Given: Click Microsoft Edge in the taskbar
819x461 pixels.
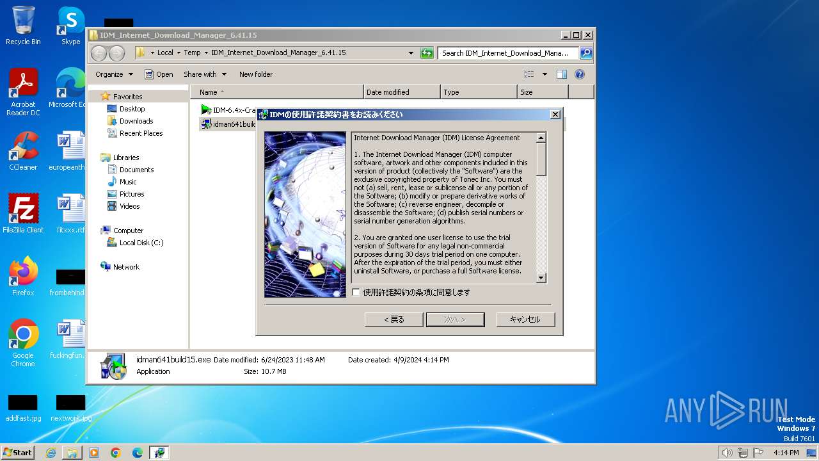Looking at the screenshot, I should pos(138,453).
